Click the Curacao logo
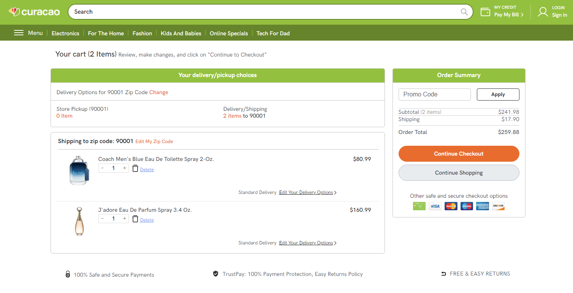The image size is (573, 293). [x=34, y=12]
